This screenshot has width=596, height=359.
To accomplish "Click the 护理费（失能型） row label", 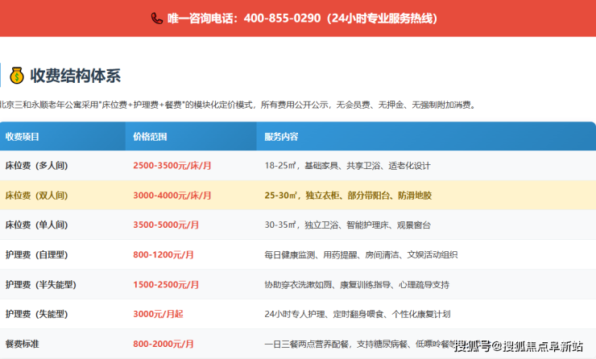I will [x=36, y=314].
